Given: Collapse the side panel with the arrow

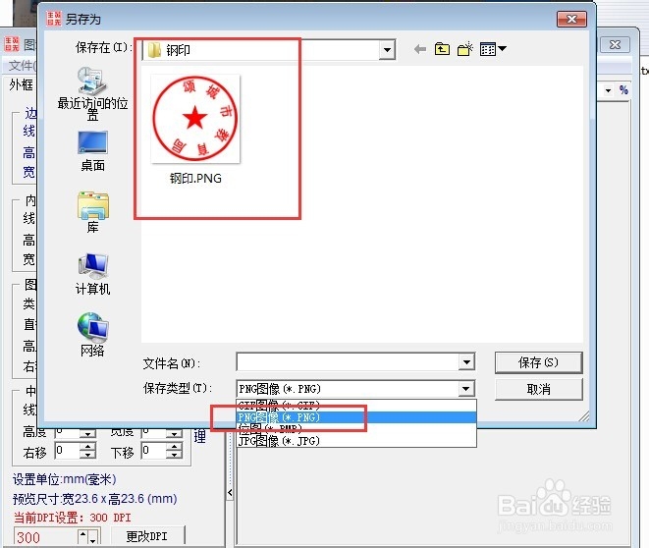Looking at the screenshot, I should pos(230,493).
